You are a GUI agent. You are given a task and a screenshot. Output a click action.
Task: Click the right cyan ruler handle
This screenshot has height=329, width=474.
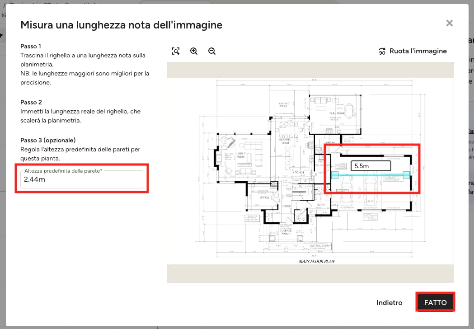tap(407, 175)
